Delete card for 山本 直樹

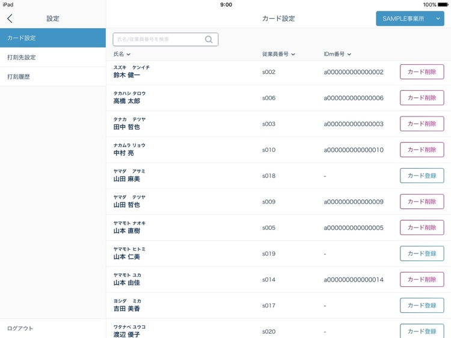(422, 228)
